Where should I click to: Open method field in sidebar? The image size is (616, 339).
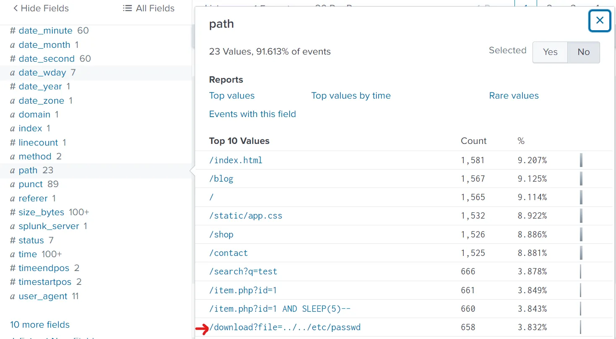(x=35, y=156)
